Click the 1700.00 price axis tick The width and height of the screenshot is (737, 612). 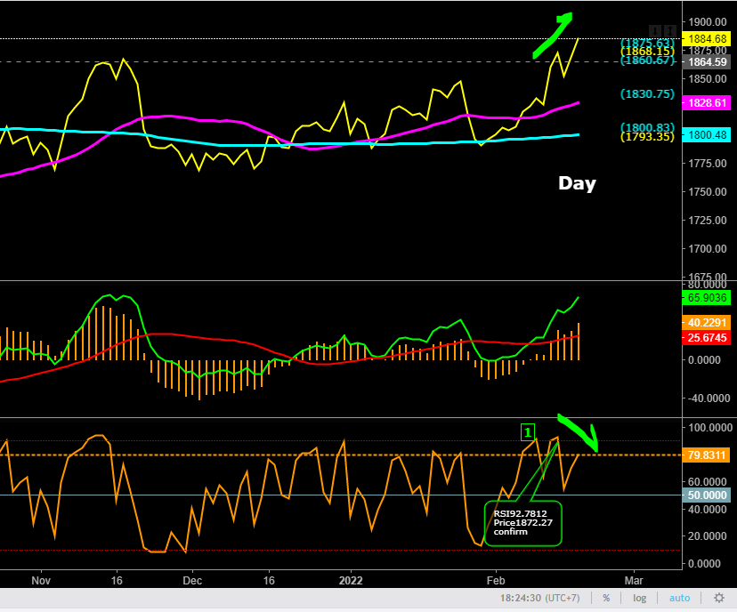(x=708, y=248)
